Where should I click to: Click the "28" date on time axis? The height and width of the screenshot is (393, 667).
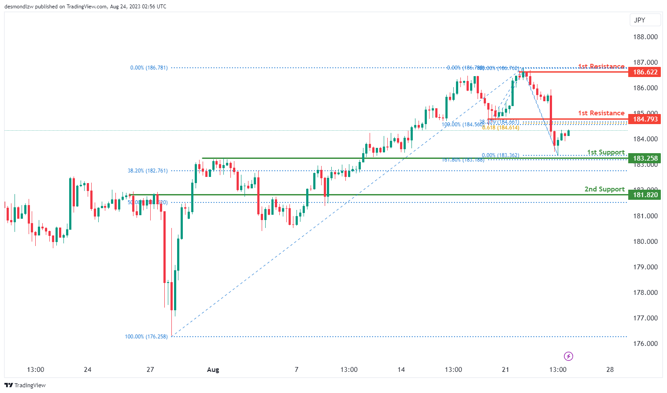click(x=610, y=370)
